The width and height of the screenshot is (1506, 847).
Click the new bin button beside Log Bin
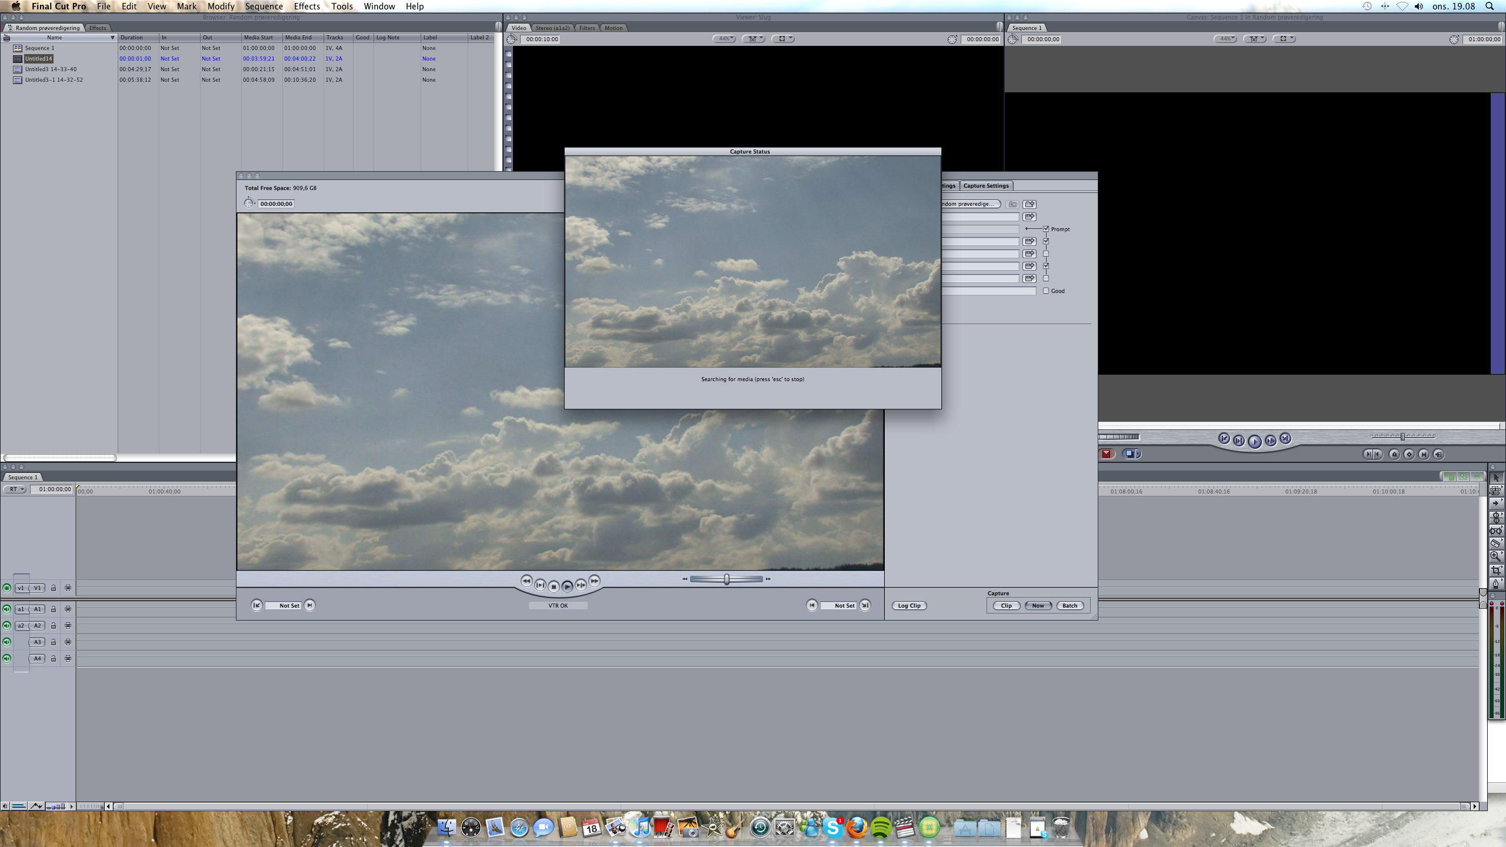[x=1029, y=204]
